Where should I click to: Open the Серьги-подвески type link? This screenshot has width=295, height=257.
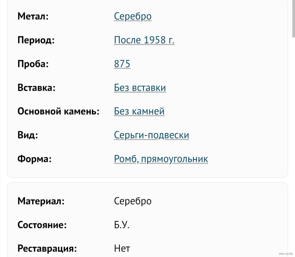point(151,135)
